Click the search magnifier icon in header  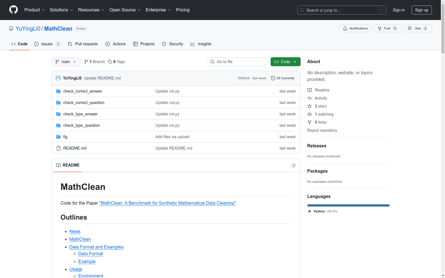point(302,10)
